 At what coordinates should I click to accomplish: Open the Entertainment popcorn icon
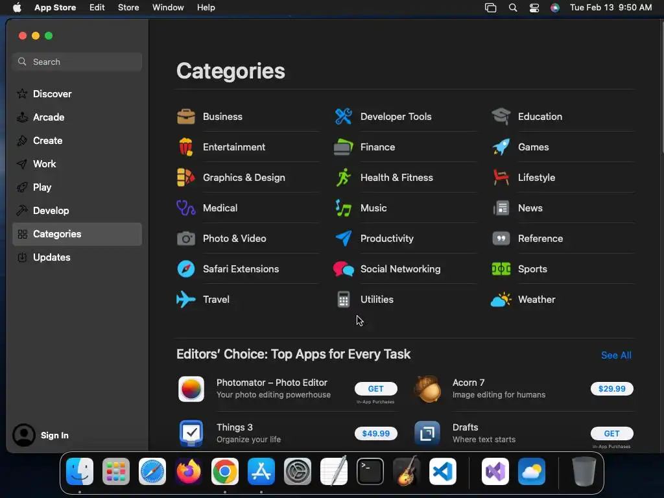pos(186,147)
